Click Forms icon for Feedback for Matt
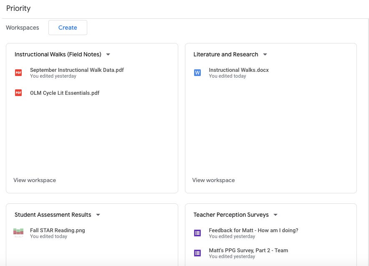 (197, 233)
